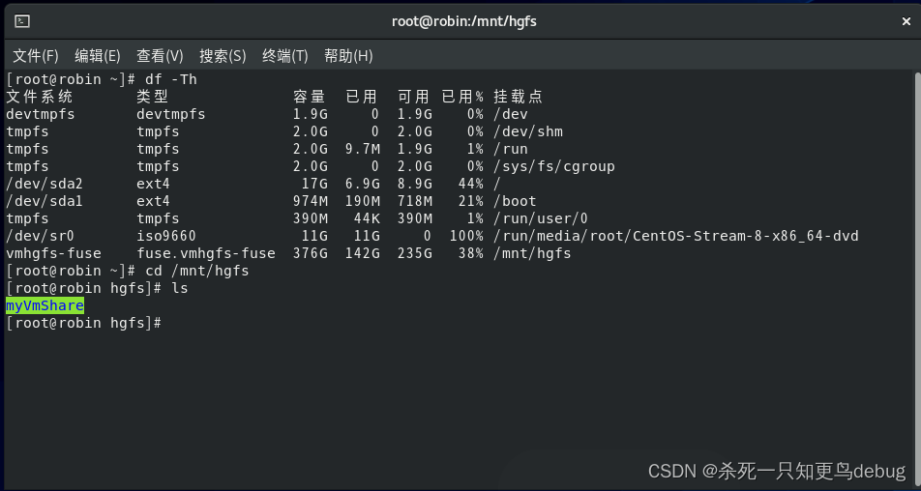Open the 编辑(E) menu

point(98,56)
